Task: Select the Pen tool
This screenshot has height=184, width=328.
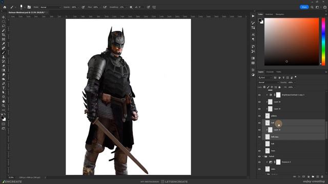Action: (x=4, y=84)
